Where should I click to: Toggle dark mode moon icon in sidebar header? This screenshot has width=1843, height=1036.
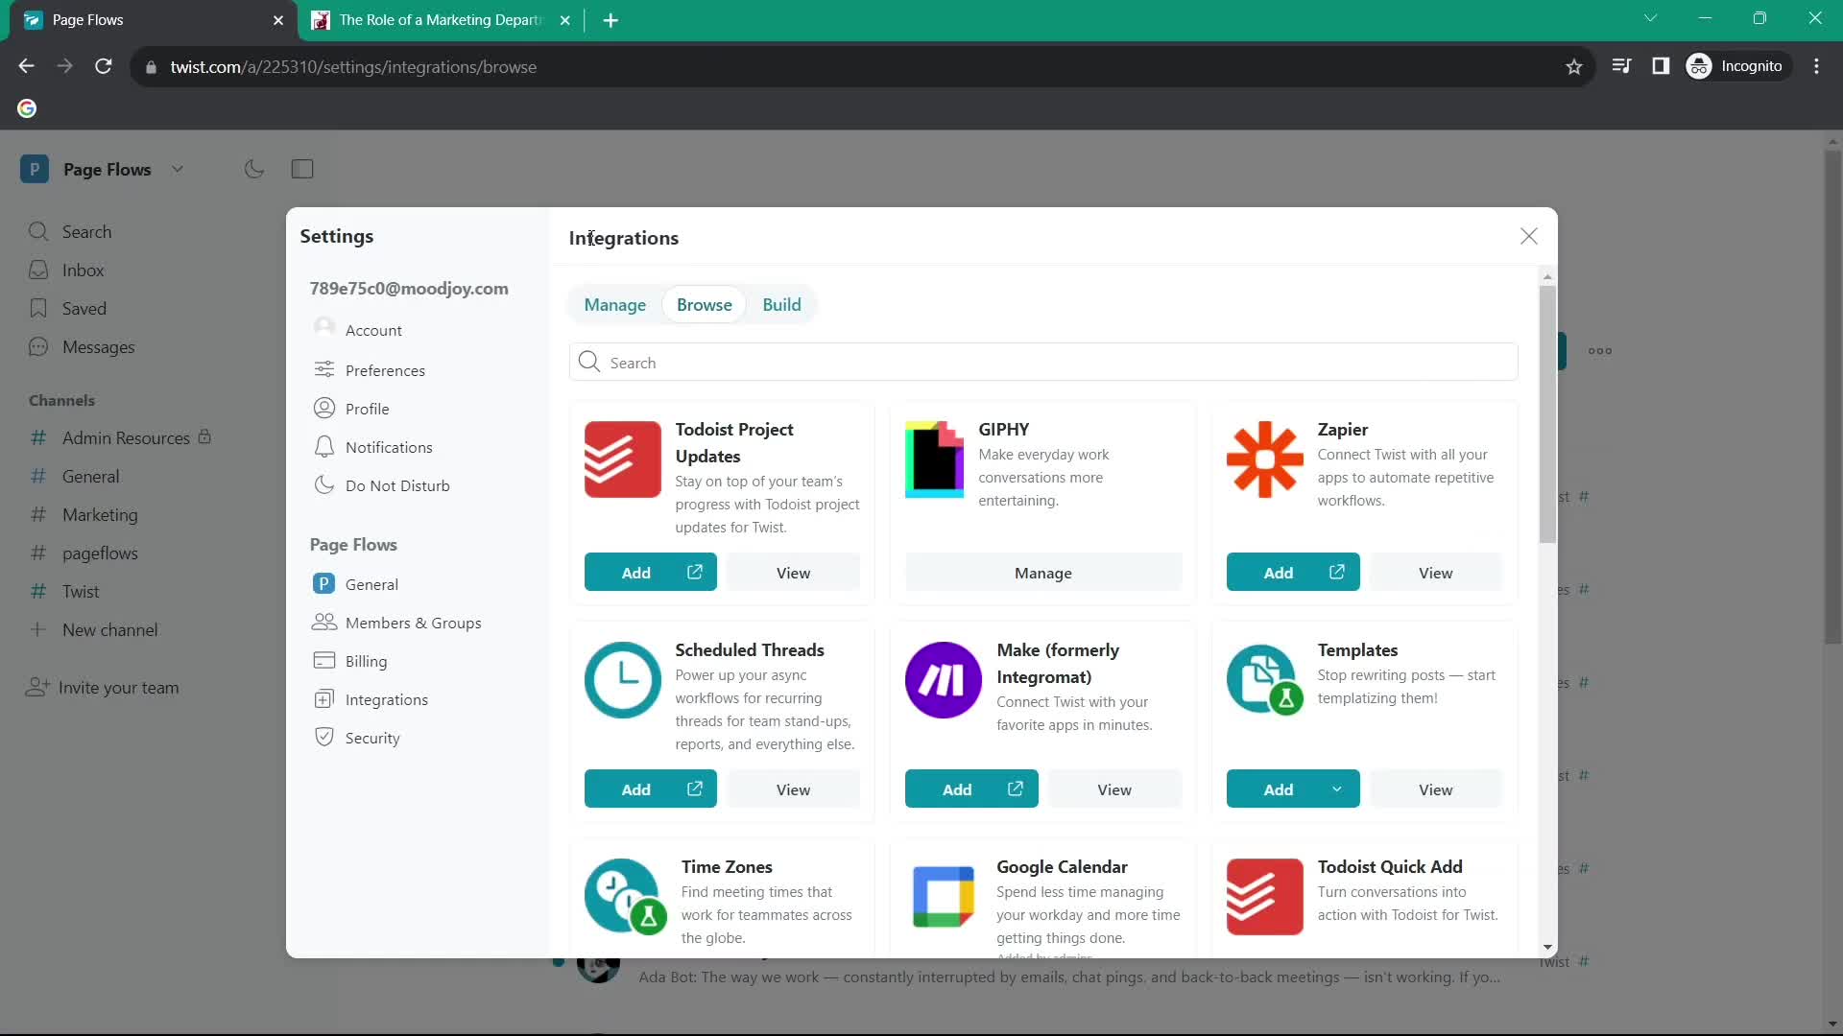[254, 169]
